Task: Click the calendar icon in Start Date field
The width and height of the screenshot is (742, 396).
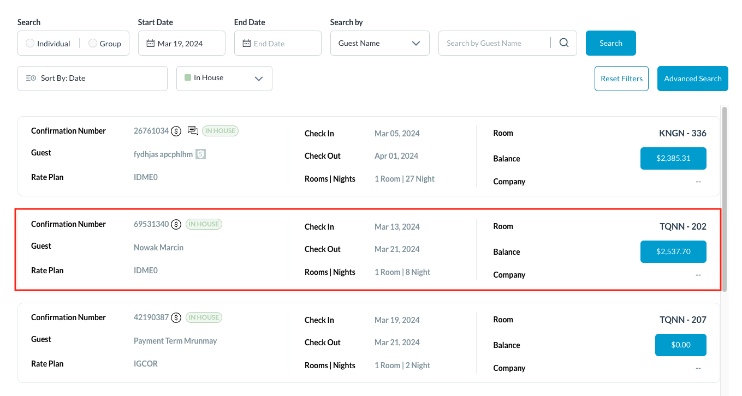Action: pyautogui.click(x=150, y=44)
